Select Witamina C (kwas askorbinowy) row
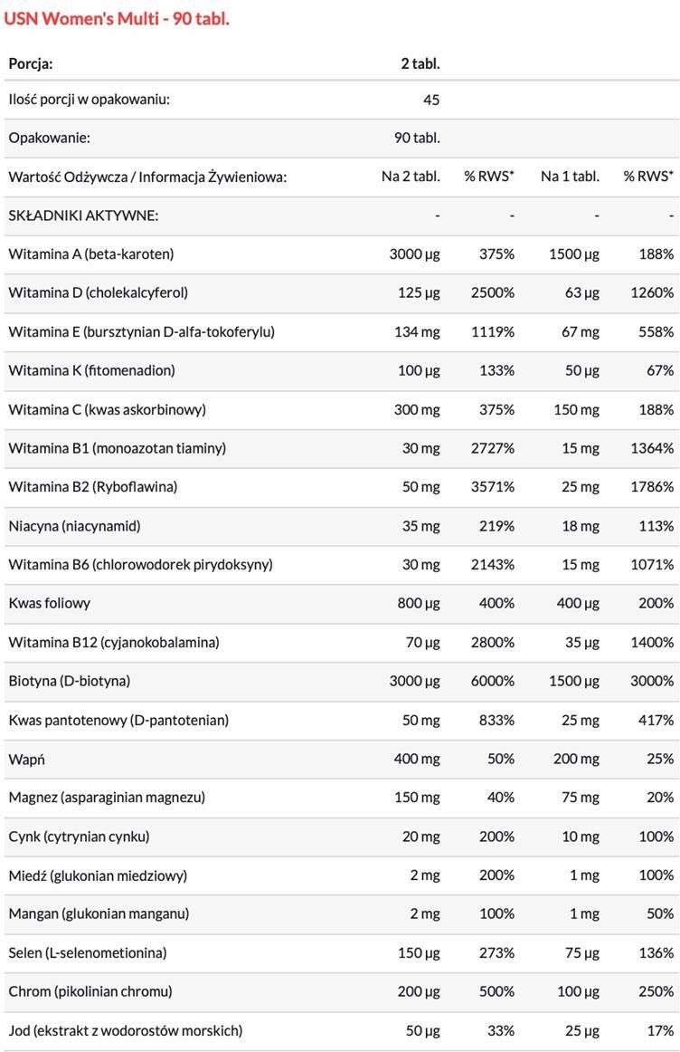680x1052 pixels. click(107, 409)
